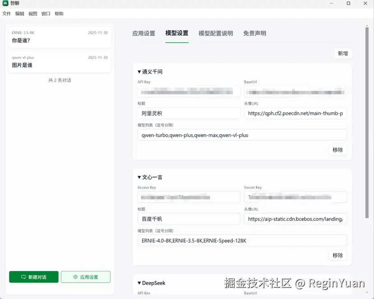The image size is (374, 299).
Task: Open the 帮助 menu
Action: 59,14
